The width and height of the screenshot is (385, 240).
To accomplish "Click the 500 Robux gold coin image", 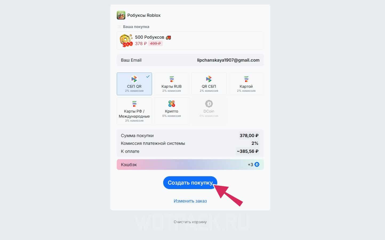I will 126,41.
